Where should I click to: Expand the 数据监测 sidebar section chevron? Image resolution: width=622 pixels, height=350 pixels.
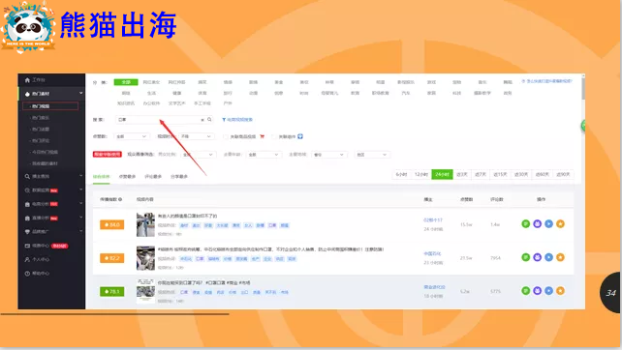click(81, 190)
